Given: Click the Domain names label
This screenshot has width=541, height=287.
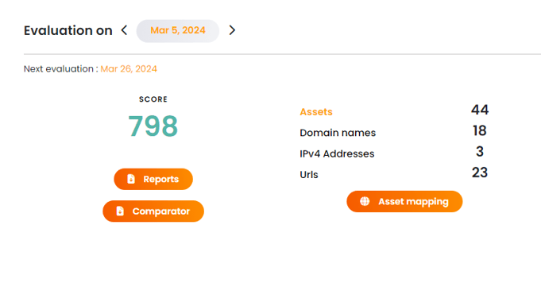Looking at the screenshot, I should point(338,133).
